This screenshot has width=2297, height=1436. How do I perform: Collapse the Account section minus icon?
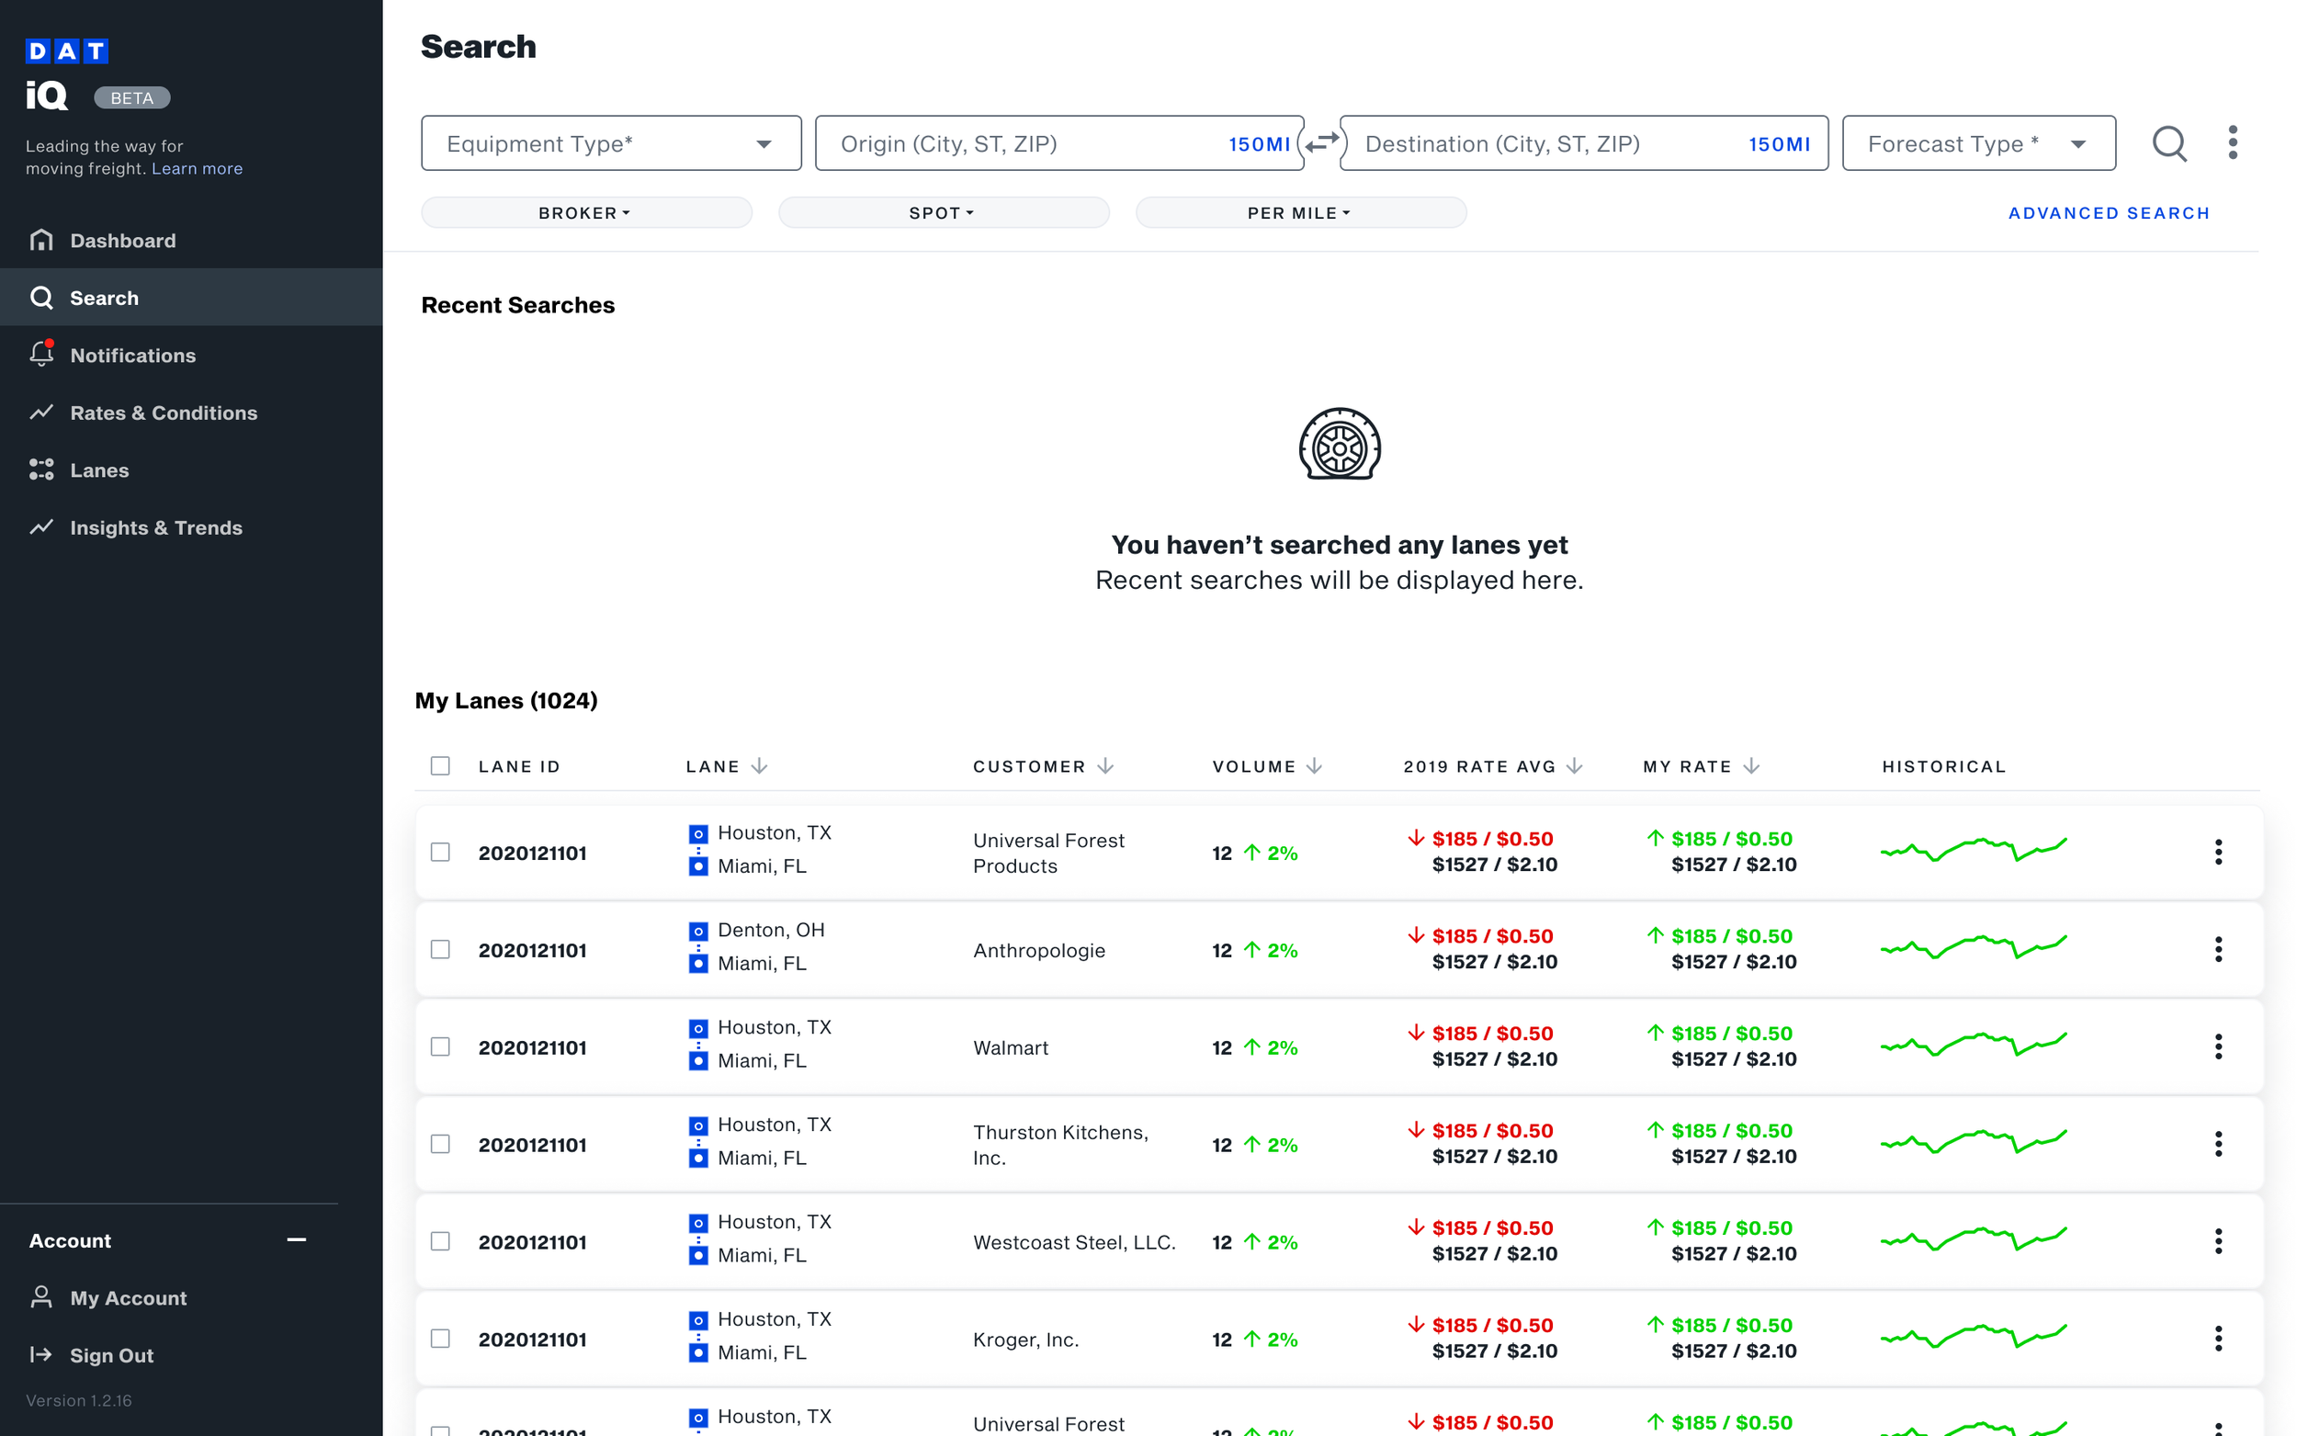click(x=296, y=1239)
